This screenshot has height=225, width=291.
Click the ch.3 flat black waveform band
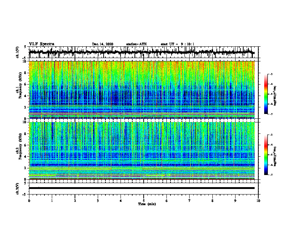(142, 188)
